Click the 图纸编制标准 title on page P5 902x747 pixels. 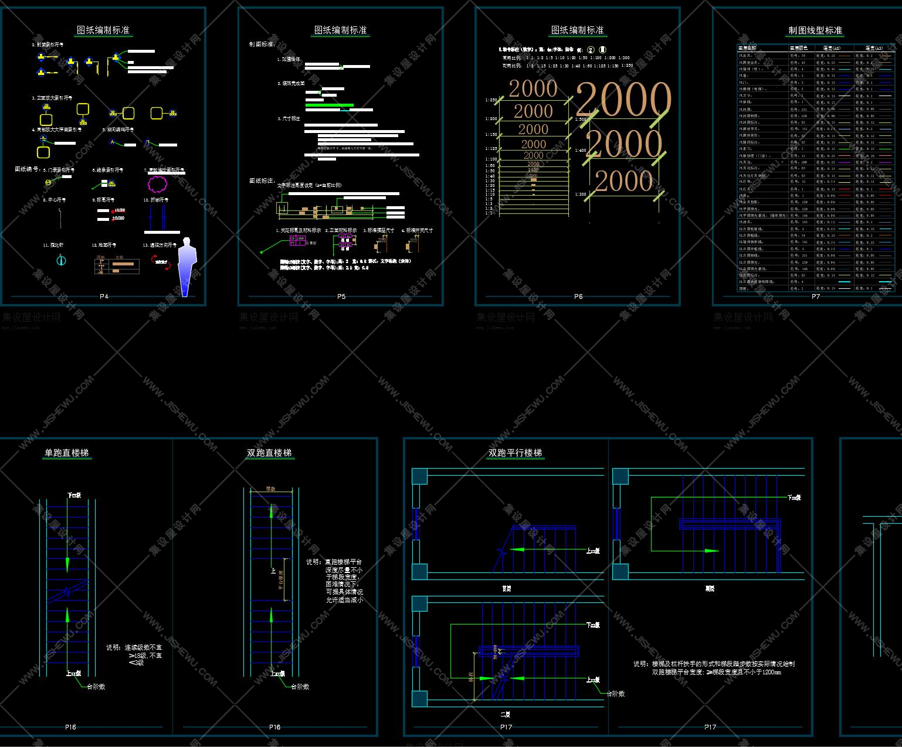(341, 30)
